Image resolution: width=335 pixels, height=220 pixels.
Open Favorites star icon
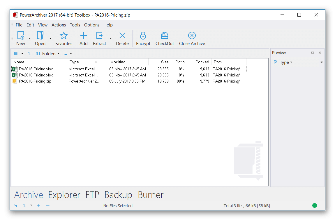[x=64, y=36]
